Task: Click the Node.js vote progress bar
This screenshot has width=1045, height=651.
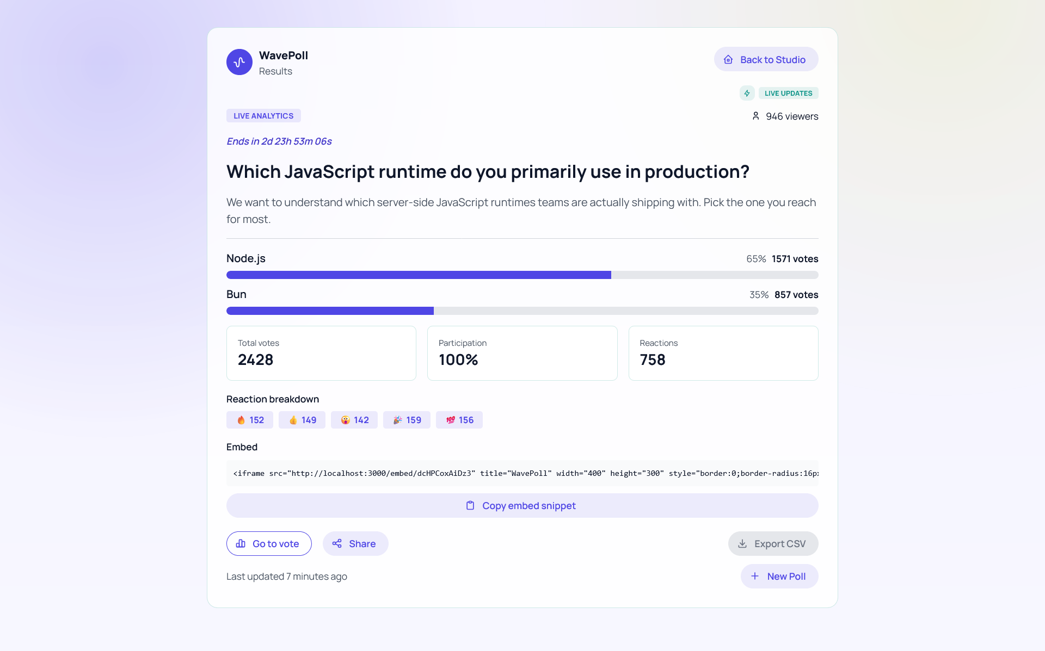Action: click(x=522, y=275)
